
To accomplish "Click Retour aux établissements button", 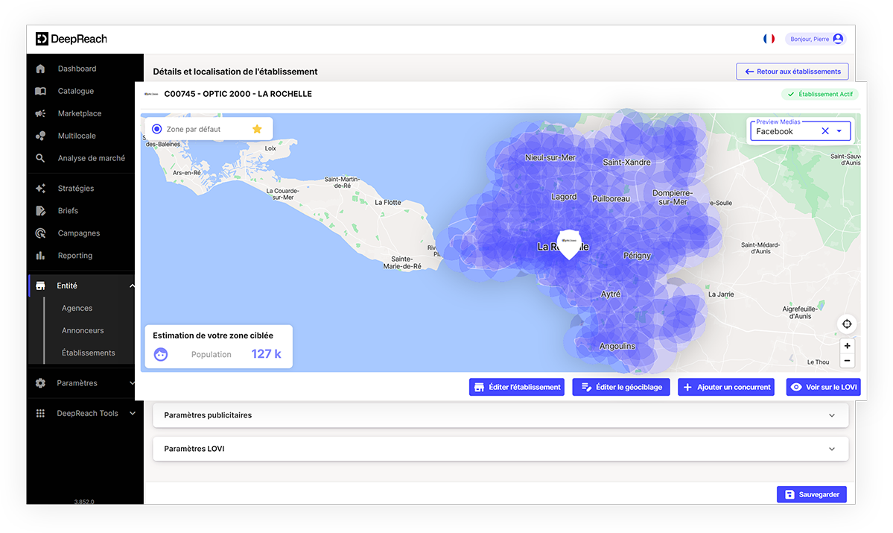I will 792,72.
